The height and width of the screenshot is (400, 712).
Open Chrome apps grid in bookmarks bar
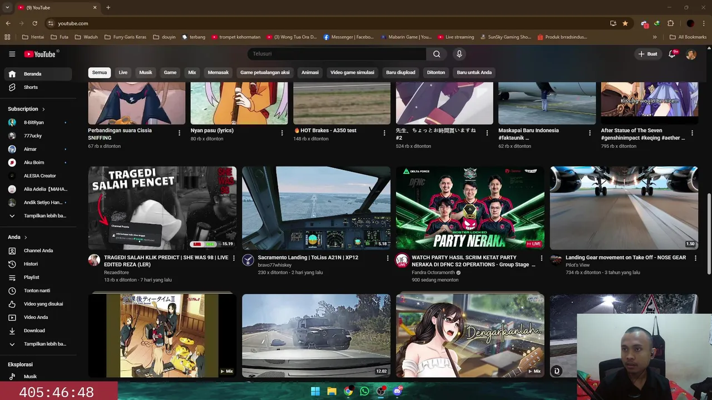pos(7,37)
